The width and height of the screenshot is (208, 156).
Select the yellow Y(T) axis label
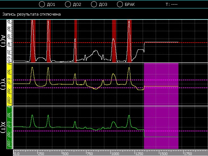click(x=3, y=84)
